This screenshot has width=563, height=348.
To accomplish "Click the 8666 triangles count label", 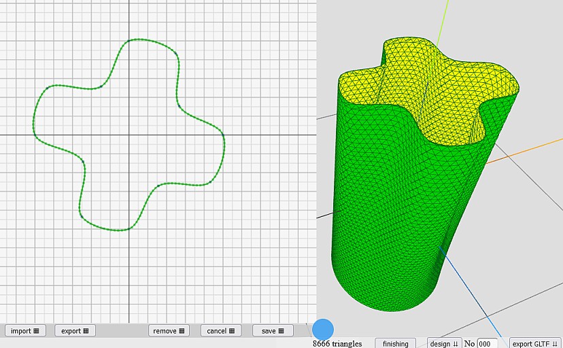I will point(337,344).
